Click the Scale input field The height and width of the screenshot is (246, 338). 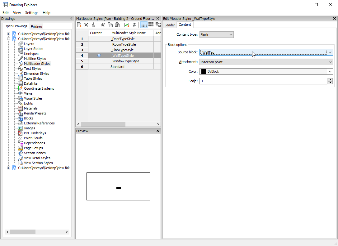pyautogui.click(x=263, y=81)
